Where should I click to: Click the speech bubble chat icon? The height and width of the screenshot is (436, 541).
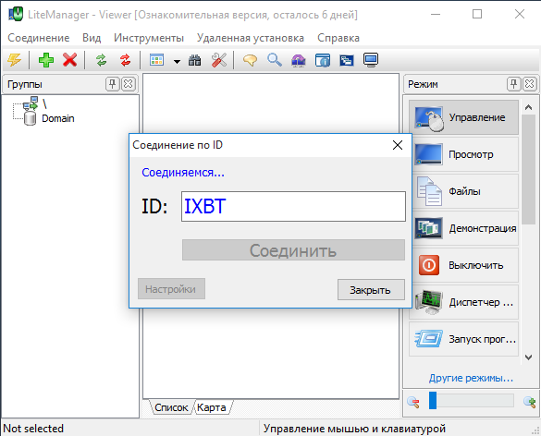coord(250,60)
